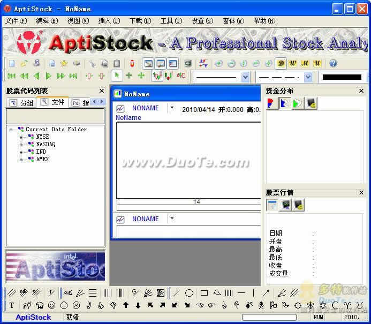Switch to weekly period W button
Screen dimensions: 371x324
click(293, 63)
